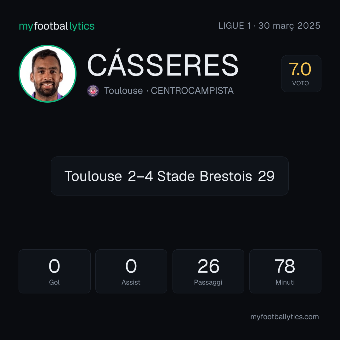
Task: Click the Stade Brestois 29 team name
Action: pyautogui.click(x=216, y=176)
